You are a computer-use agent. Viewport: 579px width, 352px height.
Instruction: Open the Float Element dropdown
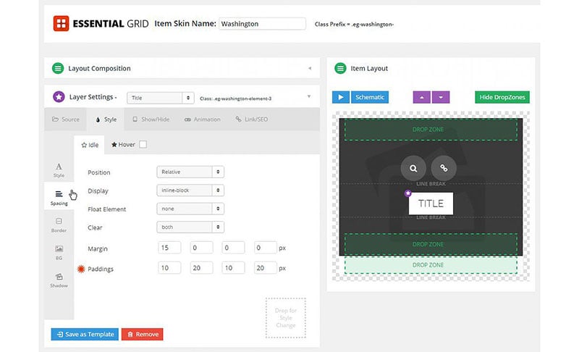point(190,209)
